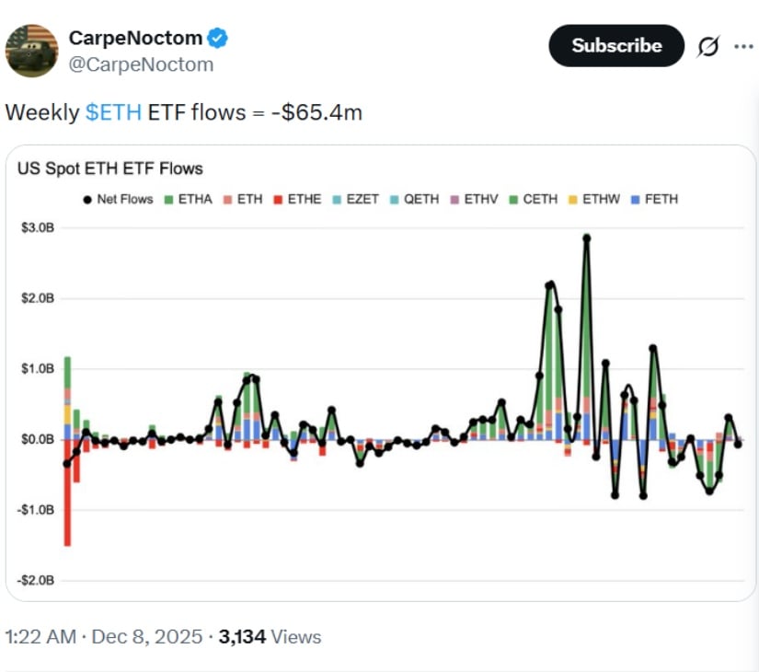Click the salmon ETH color swatch
Screen dimensions: 759x672
coord(229,198)
